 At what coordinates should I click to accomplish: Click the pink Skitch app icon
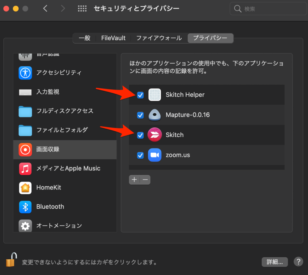[x=155, y=135]
